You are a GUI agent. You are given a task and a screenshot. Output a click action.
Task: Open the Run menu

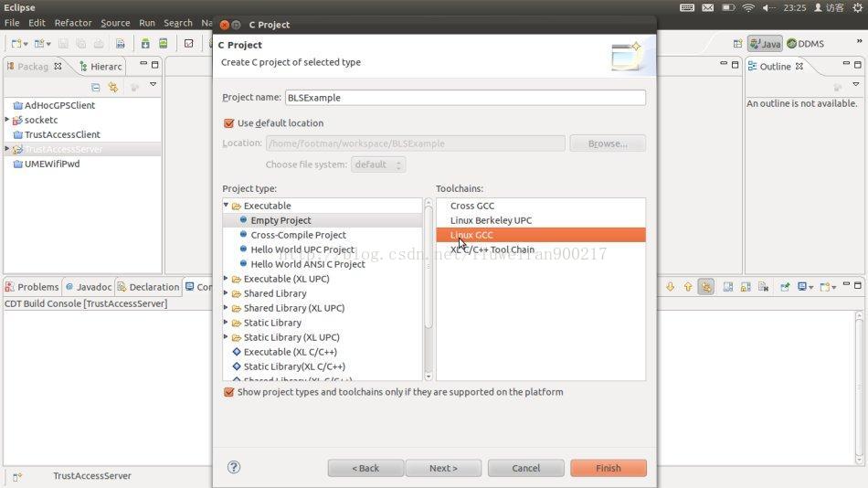coord(147,23)
